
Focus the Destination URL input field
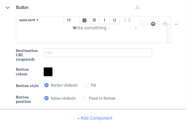pyautogui.click(x=97, y=53)
